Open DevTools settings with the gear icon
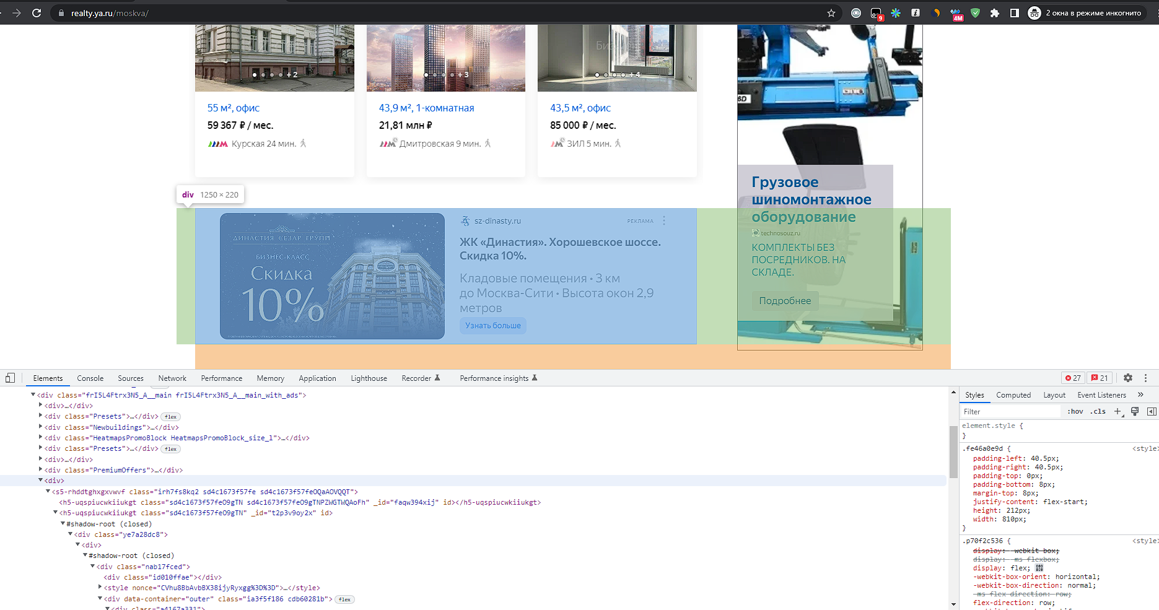Screen dimensions: 1159x610 point(1129,378)
